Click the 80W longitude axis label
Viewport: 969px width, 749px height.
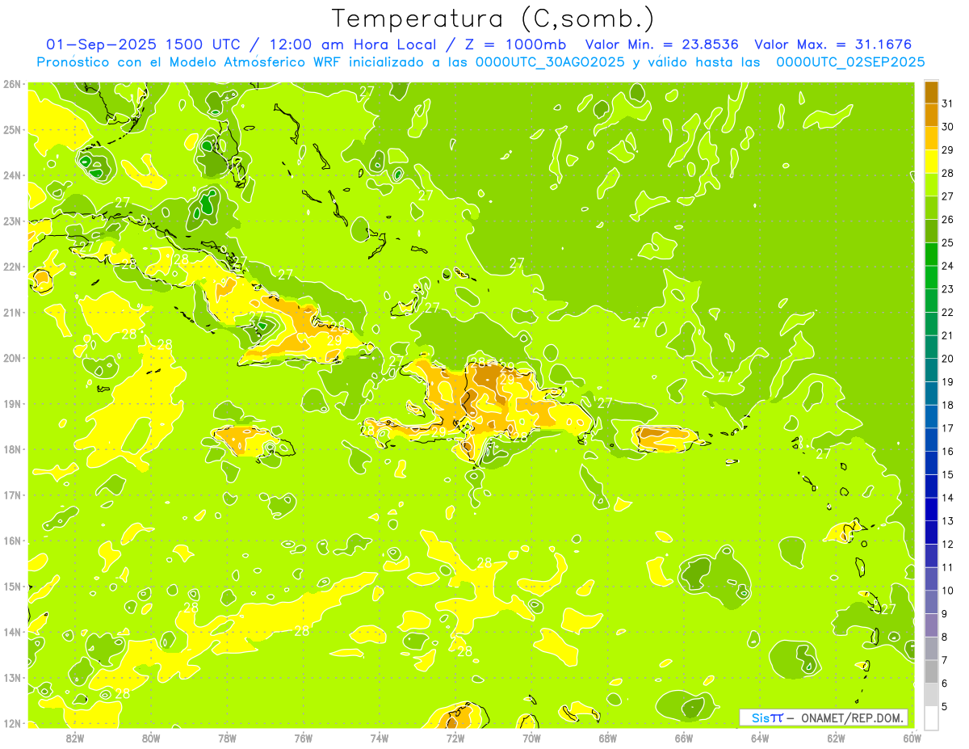[151, 738]
